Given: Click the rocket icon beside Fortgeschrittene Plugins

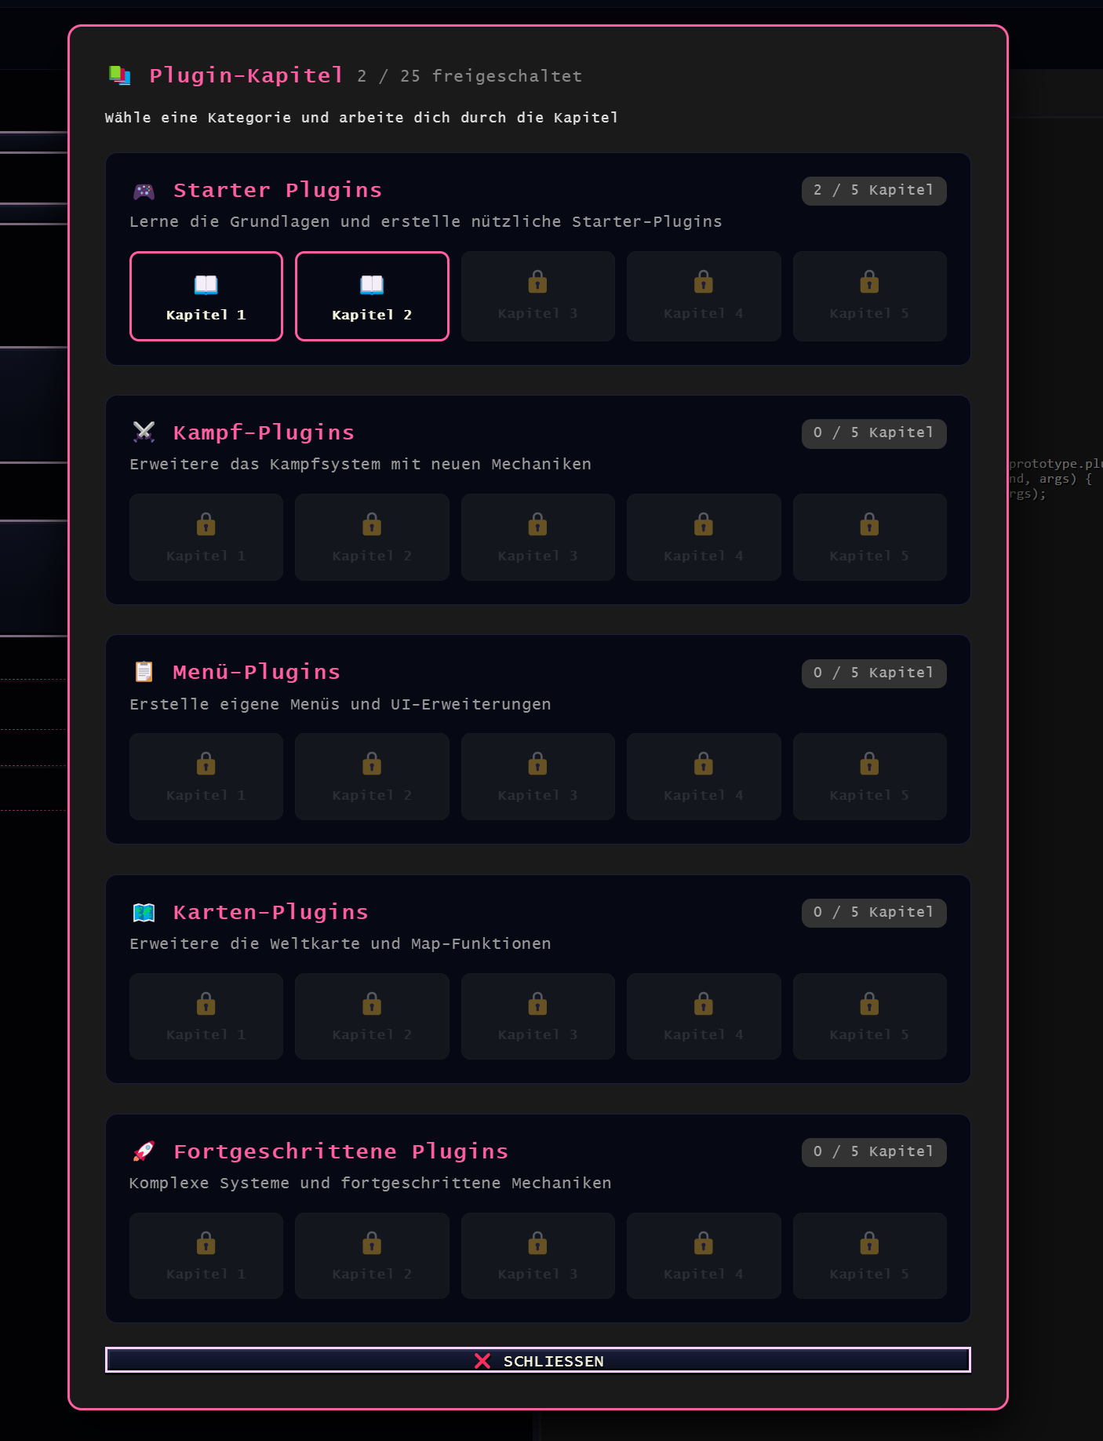Looking at the screenshot, I should click(x=144, y=1151).
